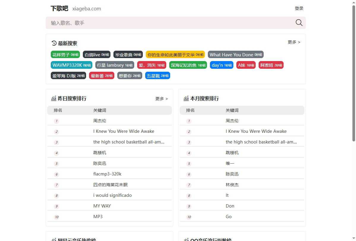
Task: Select the 阿惹妞 search tag
Action: click(271, 65)
